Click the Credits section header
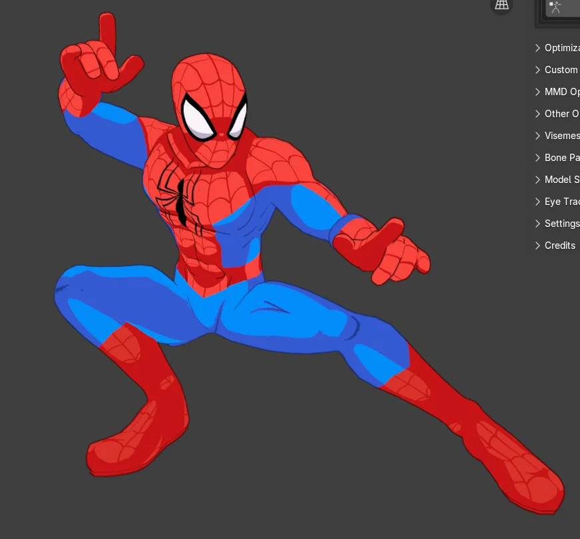Image resolution: width=580 pixels, height=539 pixels. click(x=559, y=246)
